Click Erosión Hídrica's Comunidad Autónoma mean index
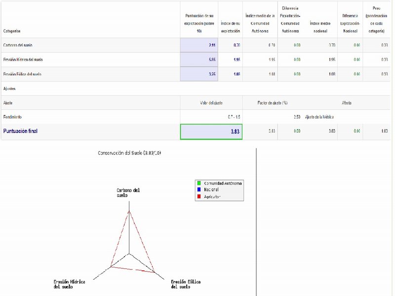395x296 pixels. (272, 60)
